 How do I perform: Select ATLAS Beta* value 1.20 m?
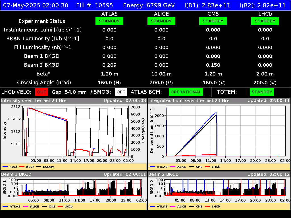[x=109, y=74]
